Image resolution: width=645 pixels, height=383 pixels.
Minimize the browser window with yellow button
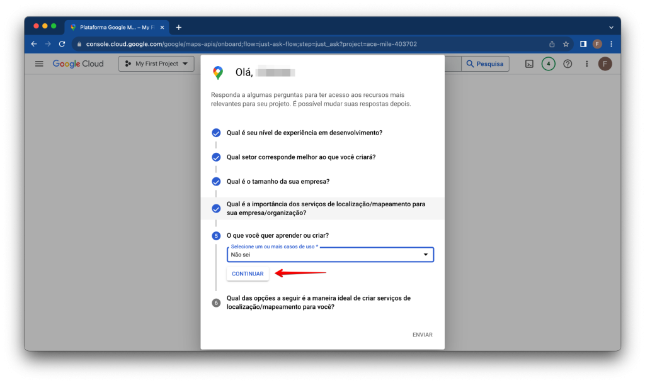coord(45,26)
